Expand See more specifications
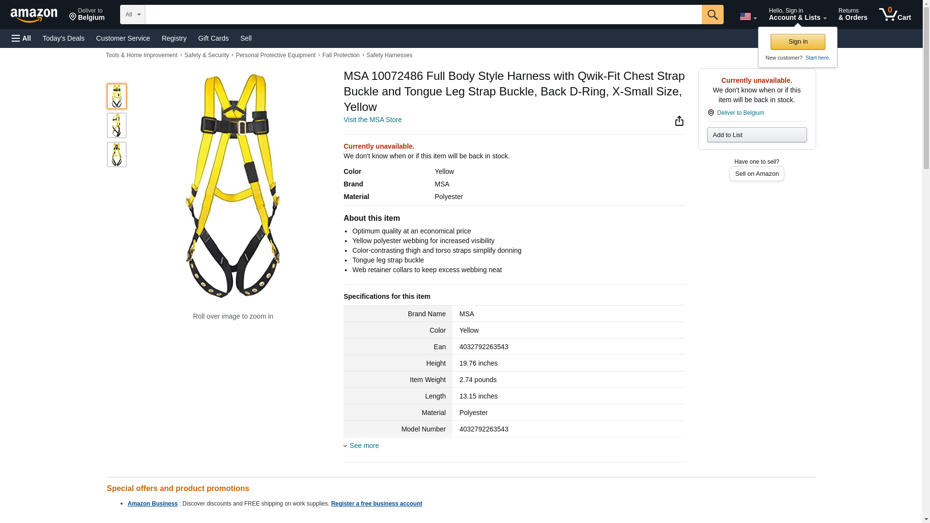Screen dimensions: 930x523 pos(364,446)
